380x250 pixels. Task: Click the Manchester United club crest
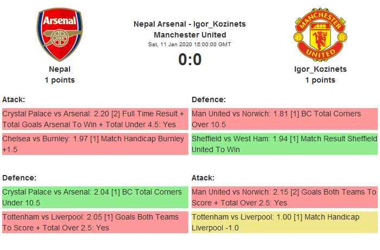point(320,35)
